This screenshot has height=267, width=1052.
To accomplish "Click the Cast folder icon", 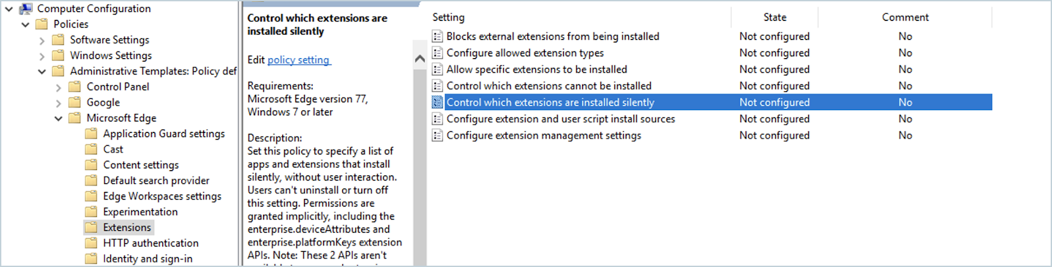I will pyautogui.click(x=92, y=149).
